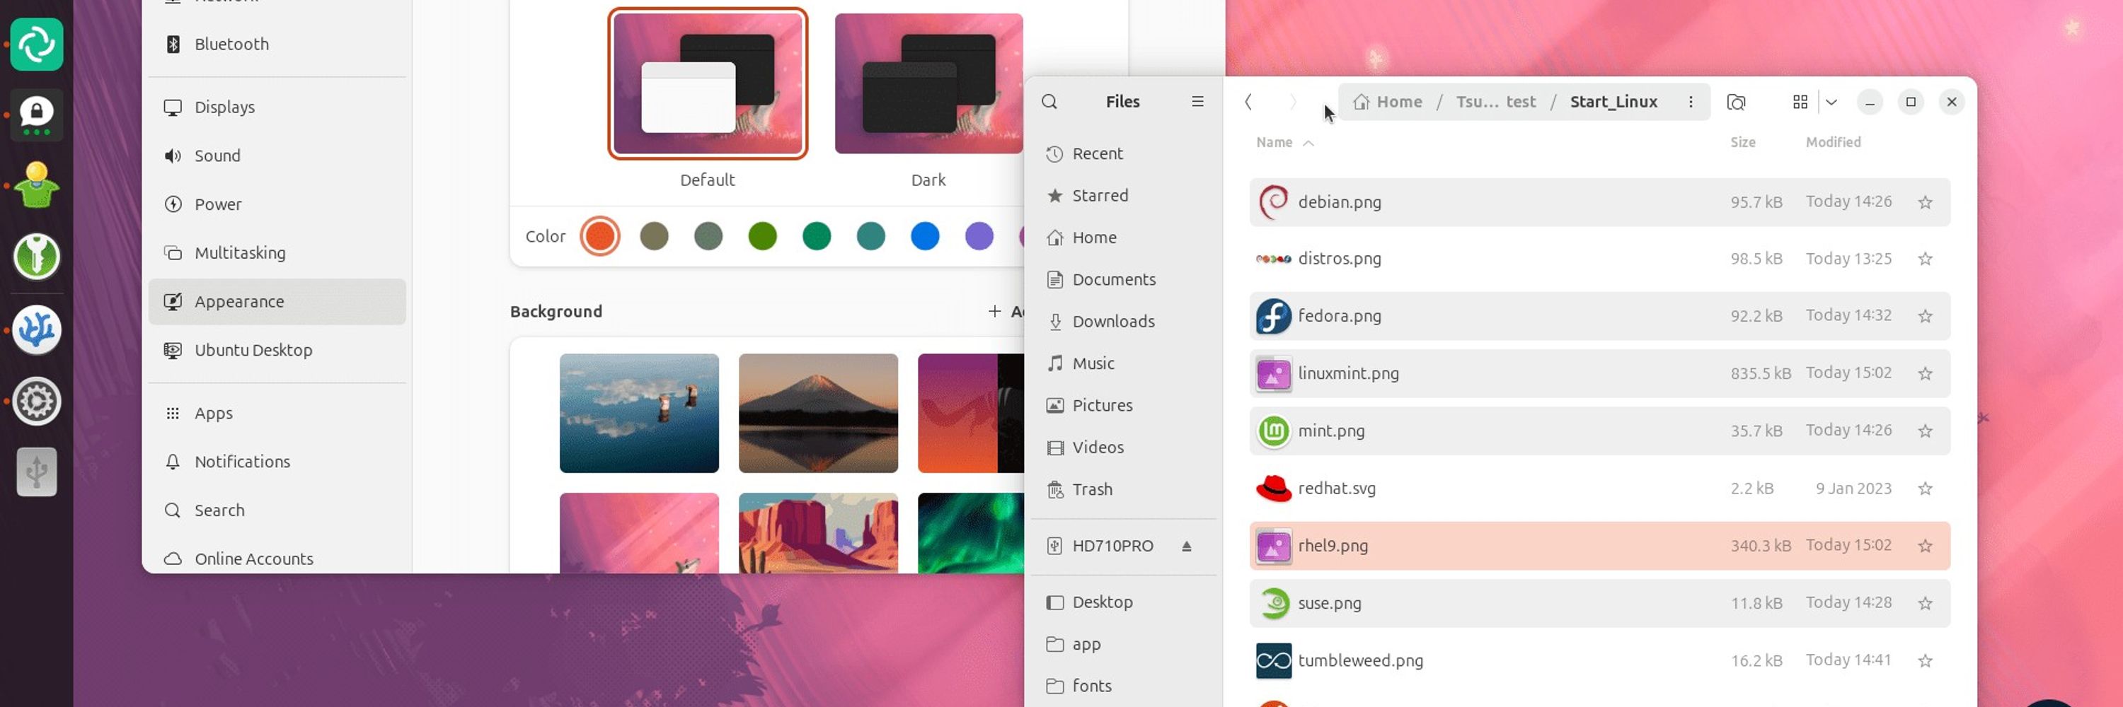The height and width of the screenshot is (707, 2123).
Task: Star the distros.png file
Action: point(1925,259)
